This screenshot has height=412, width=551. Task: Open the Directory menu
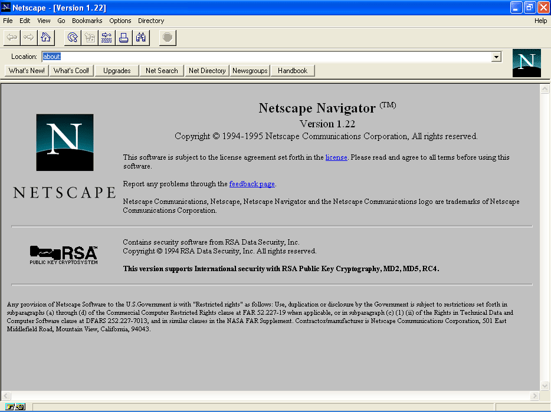[x=150, y=21]
